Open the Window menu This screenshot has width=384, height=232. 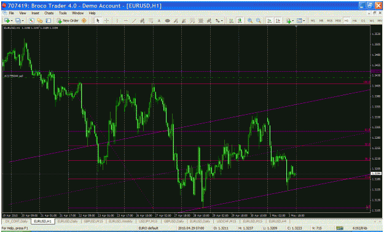[77, 13]
